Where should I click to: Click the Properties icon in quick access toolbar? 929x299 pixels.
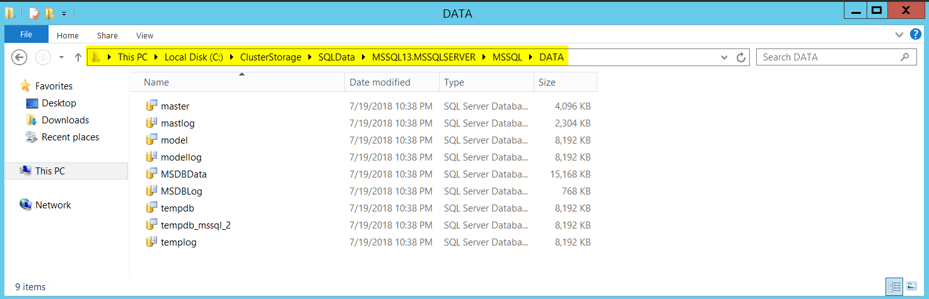coord(34,13)
